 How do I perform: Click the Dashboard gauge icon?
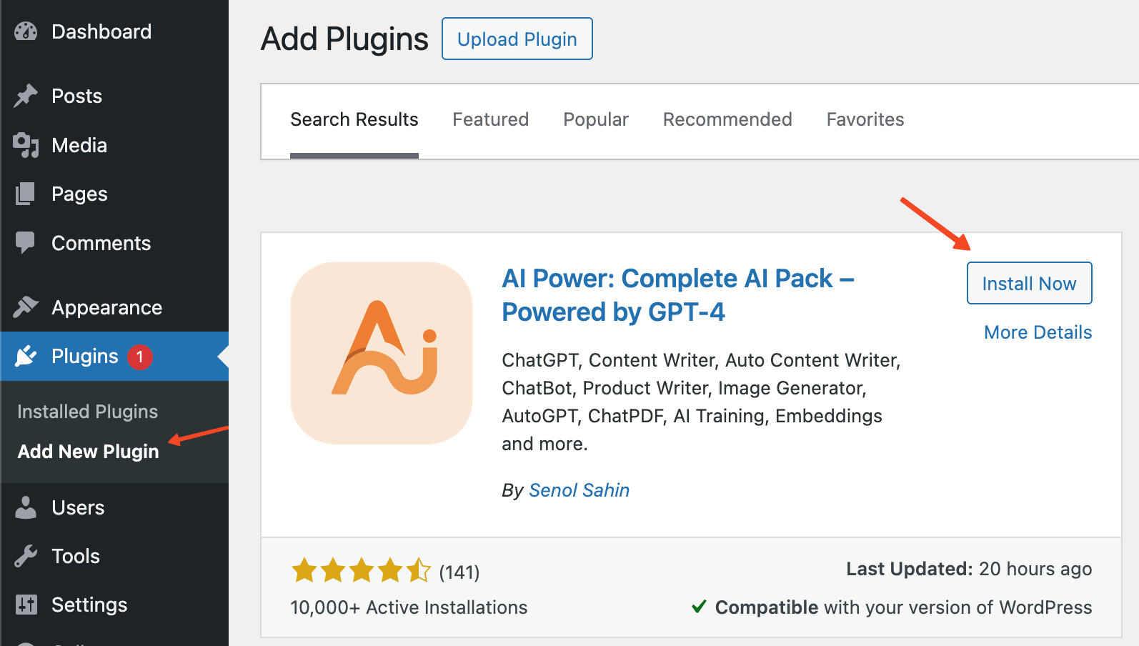click(x=26, y=31)
